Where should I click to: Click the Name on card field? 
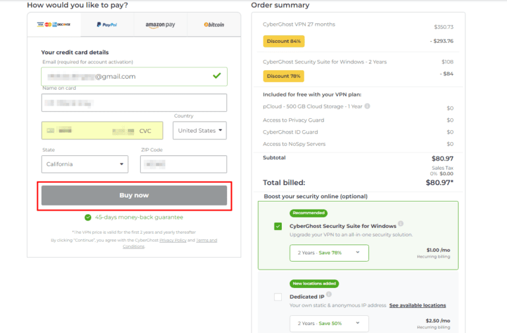click(x=134, y=103)
